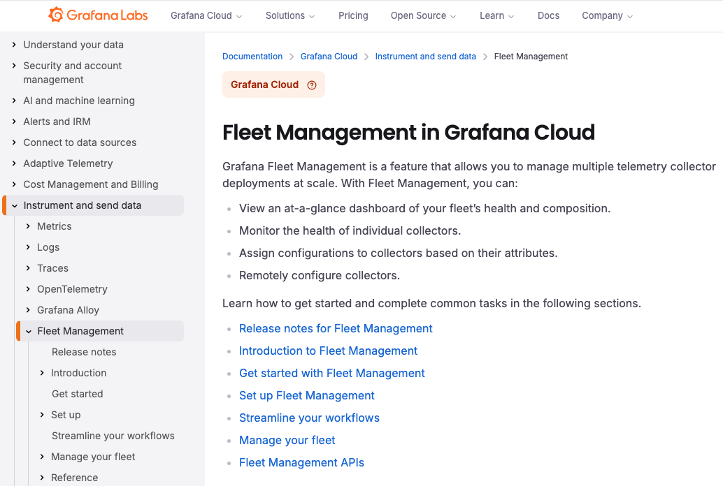The image size is (723, 486).
Task: Open Understand your data sidebar item
Action: 73,45
